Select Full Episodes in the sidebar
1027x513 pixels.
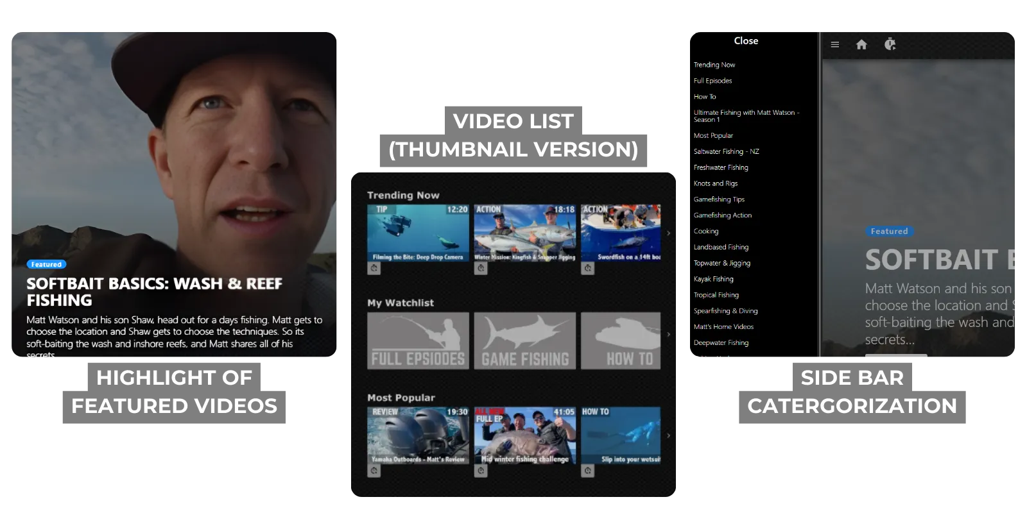pyautogui.click(x=712, y=81)
